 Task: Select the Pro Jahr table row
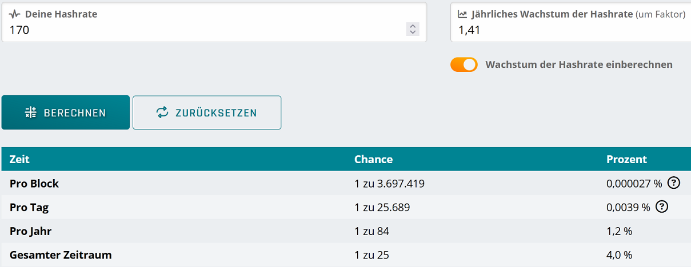click(x=346, y=231)
